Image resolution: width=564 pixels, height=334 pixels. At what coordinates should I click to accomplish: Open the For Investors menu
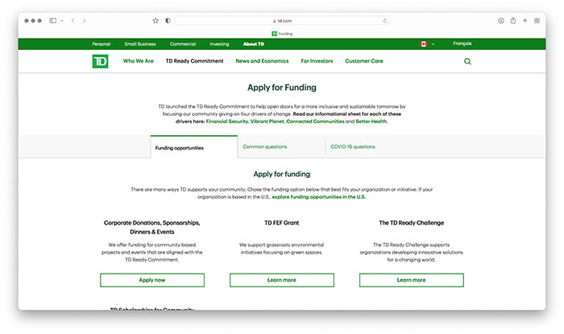[317, 61]
